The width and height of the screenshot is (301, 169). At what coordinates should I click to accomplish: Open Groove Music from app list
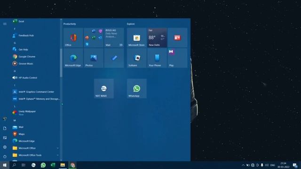pyautogui.click(x=36, y=64)
